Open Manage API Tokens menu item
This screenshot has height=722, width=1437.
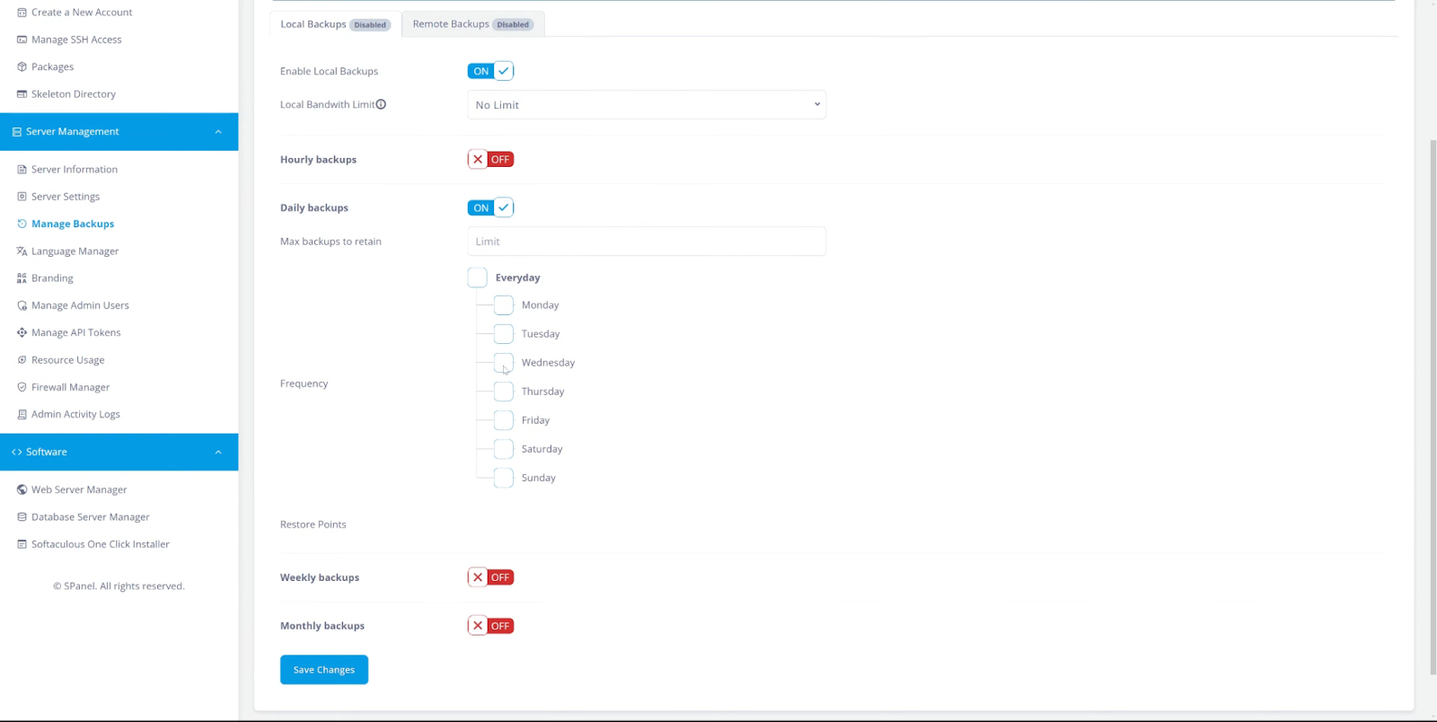[x=76, y=332]
